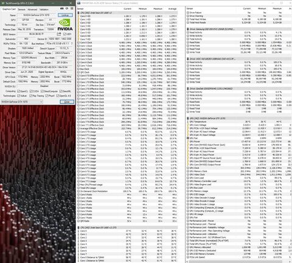Click the Average column header in left pane
This screenshot has height=263, width=292.
point(172,9)
